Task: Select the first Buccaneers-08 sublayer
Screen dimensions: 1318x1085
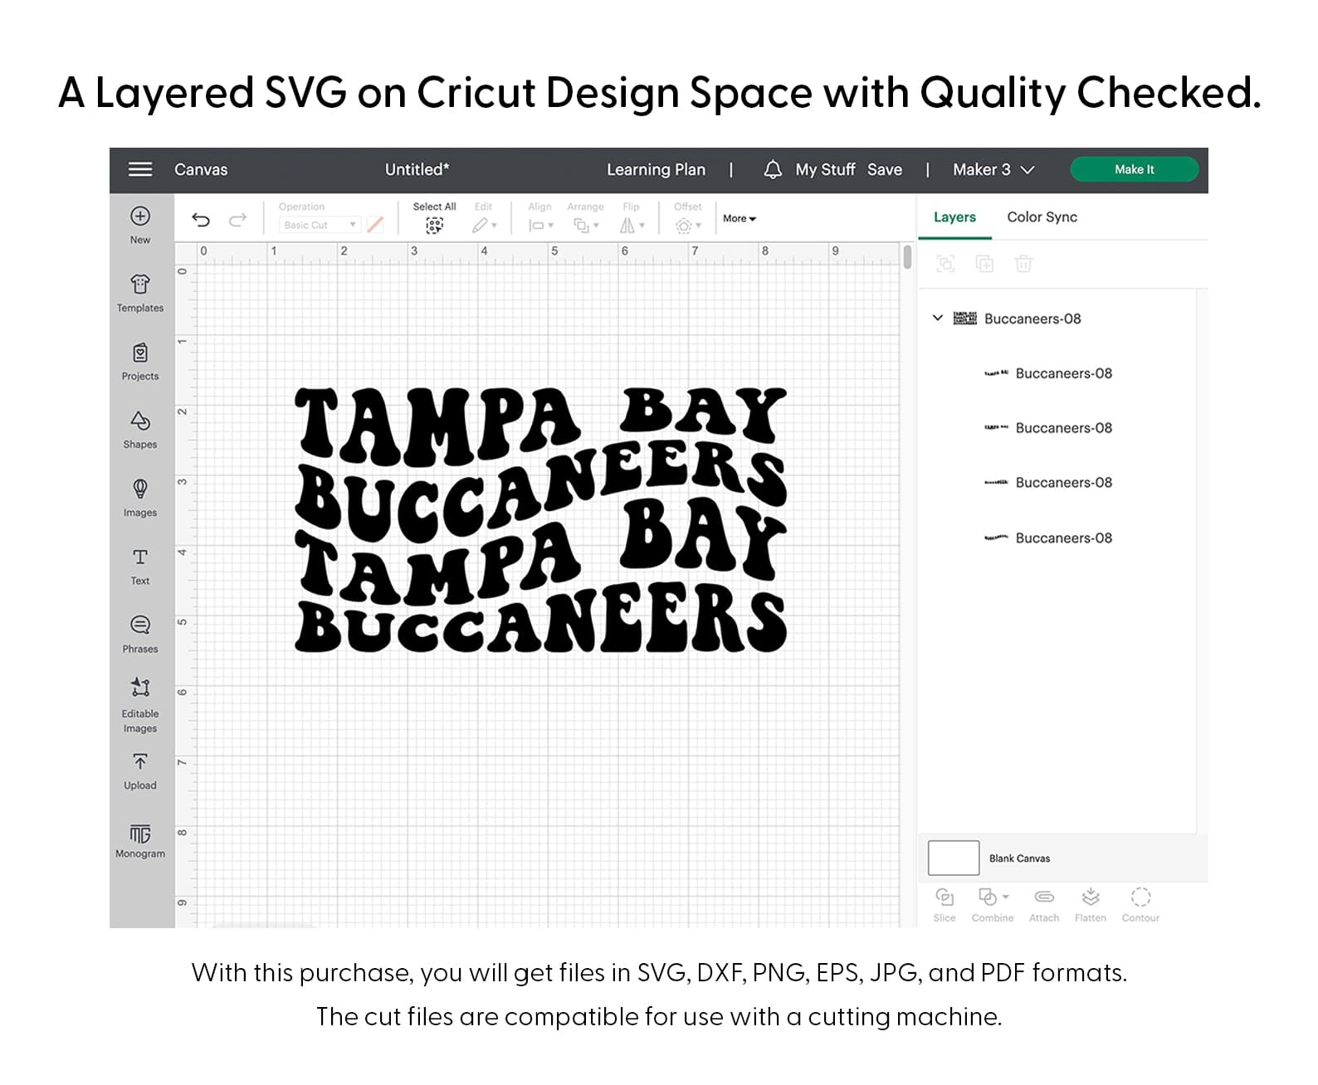Action: tap(1062, 373)
